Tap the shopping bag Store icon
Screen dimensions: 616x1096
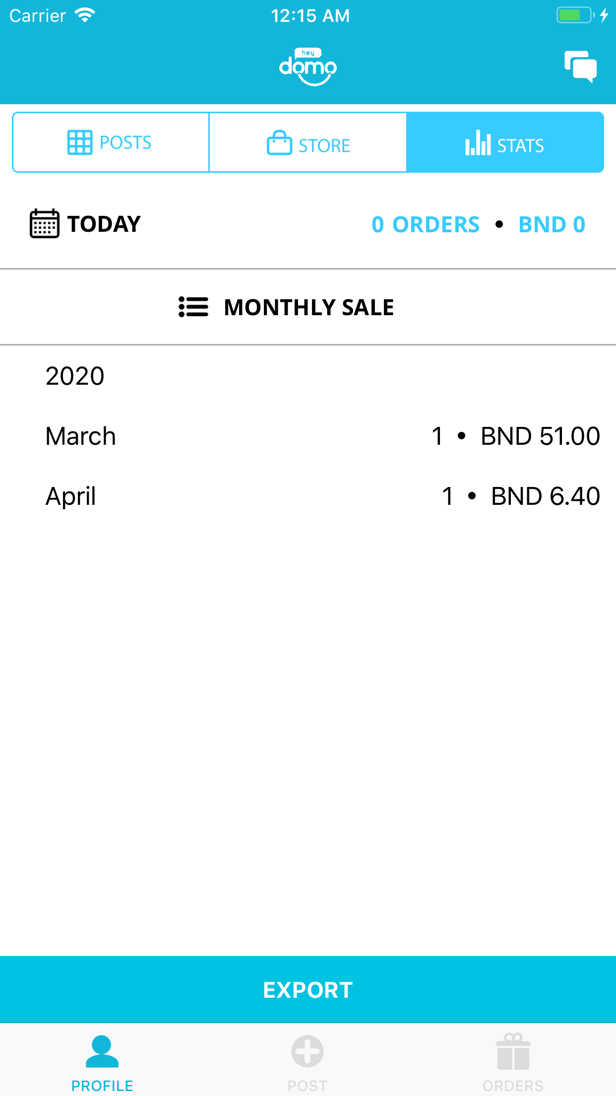[x=279, y=142]
